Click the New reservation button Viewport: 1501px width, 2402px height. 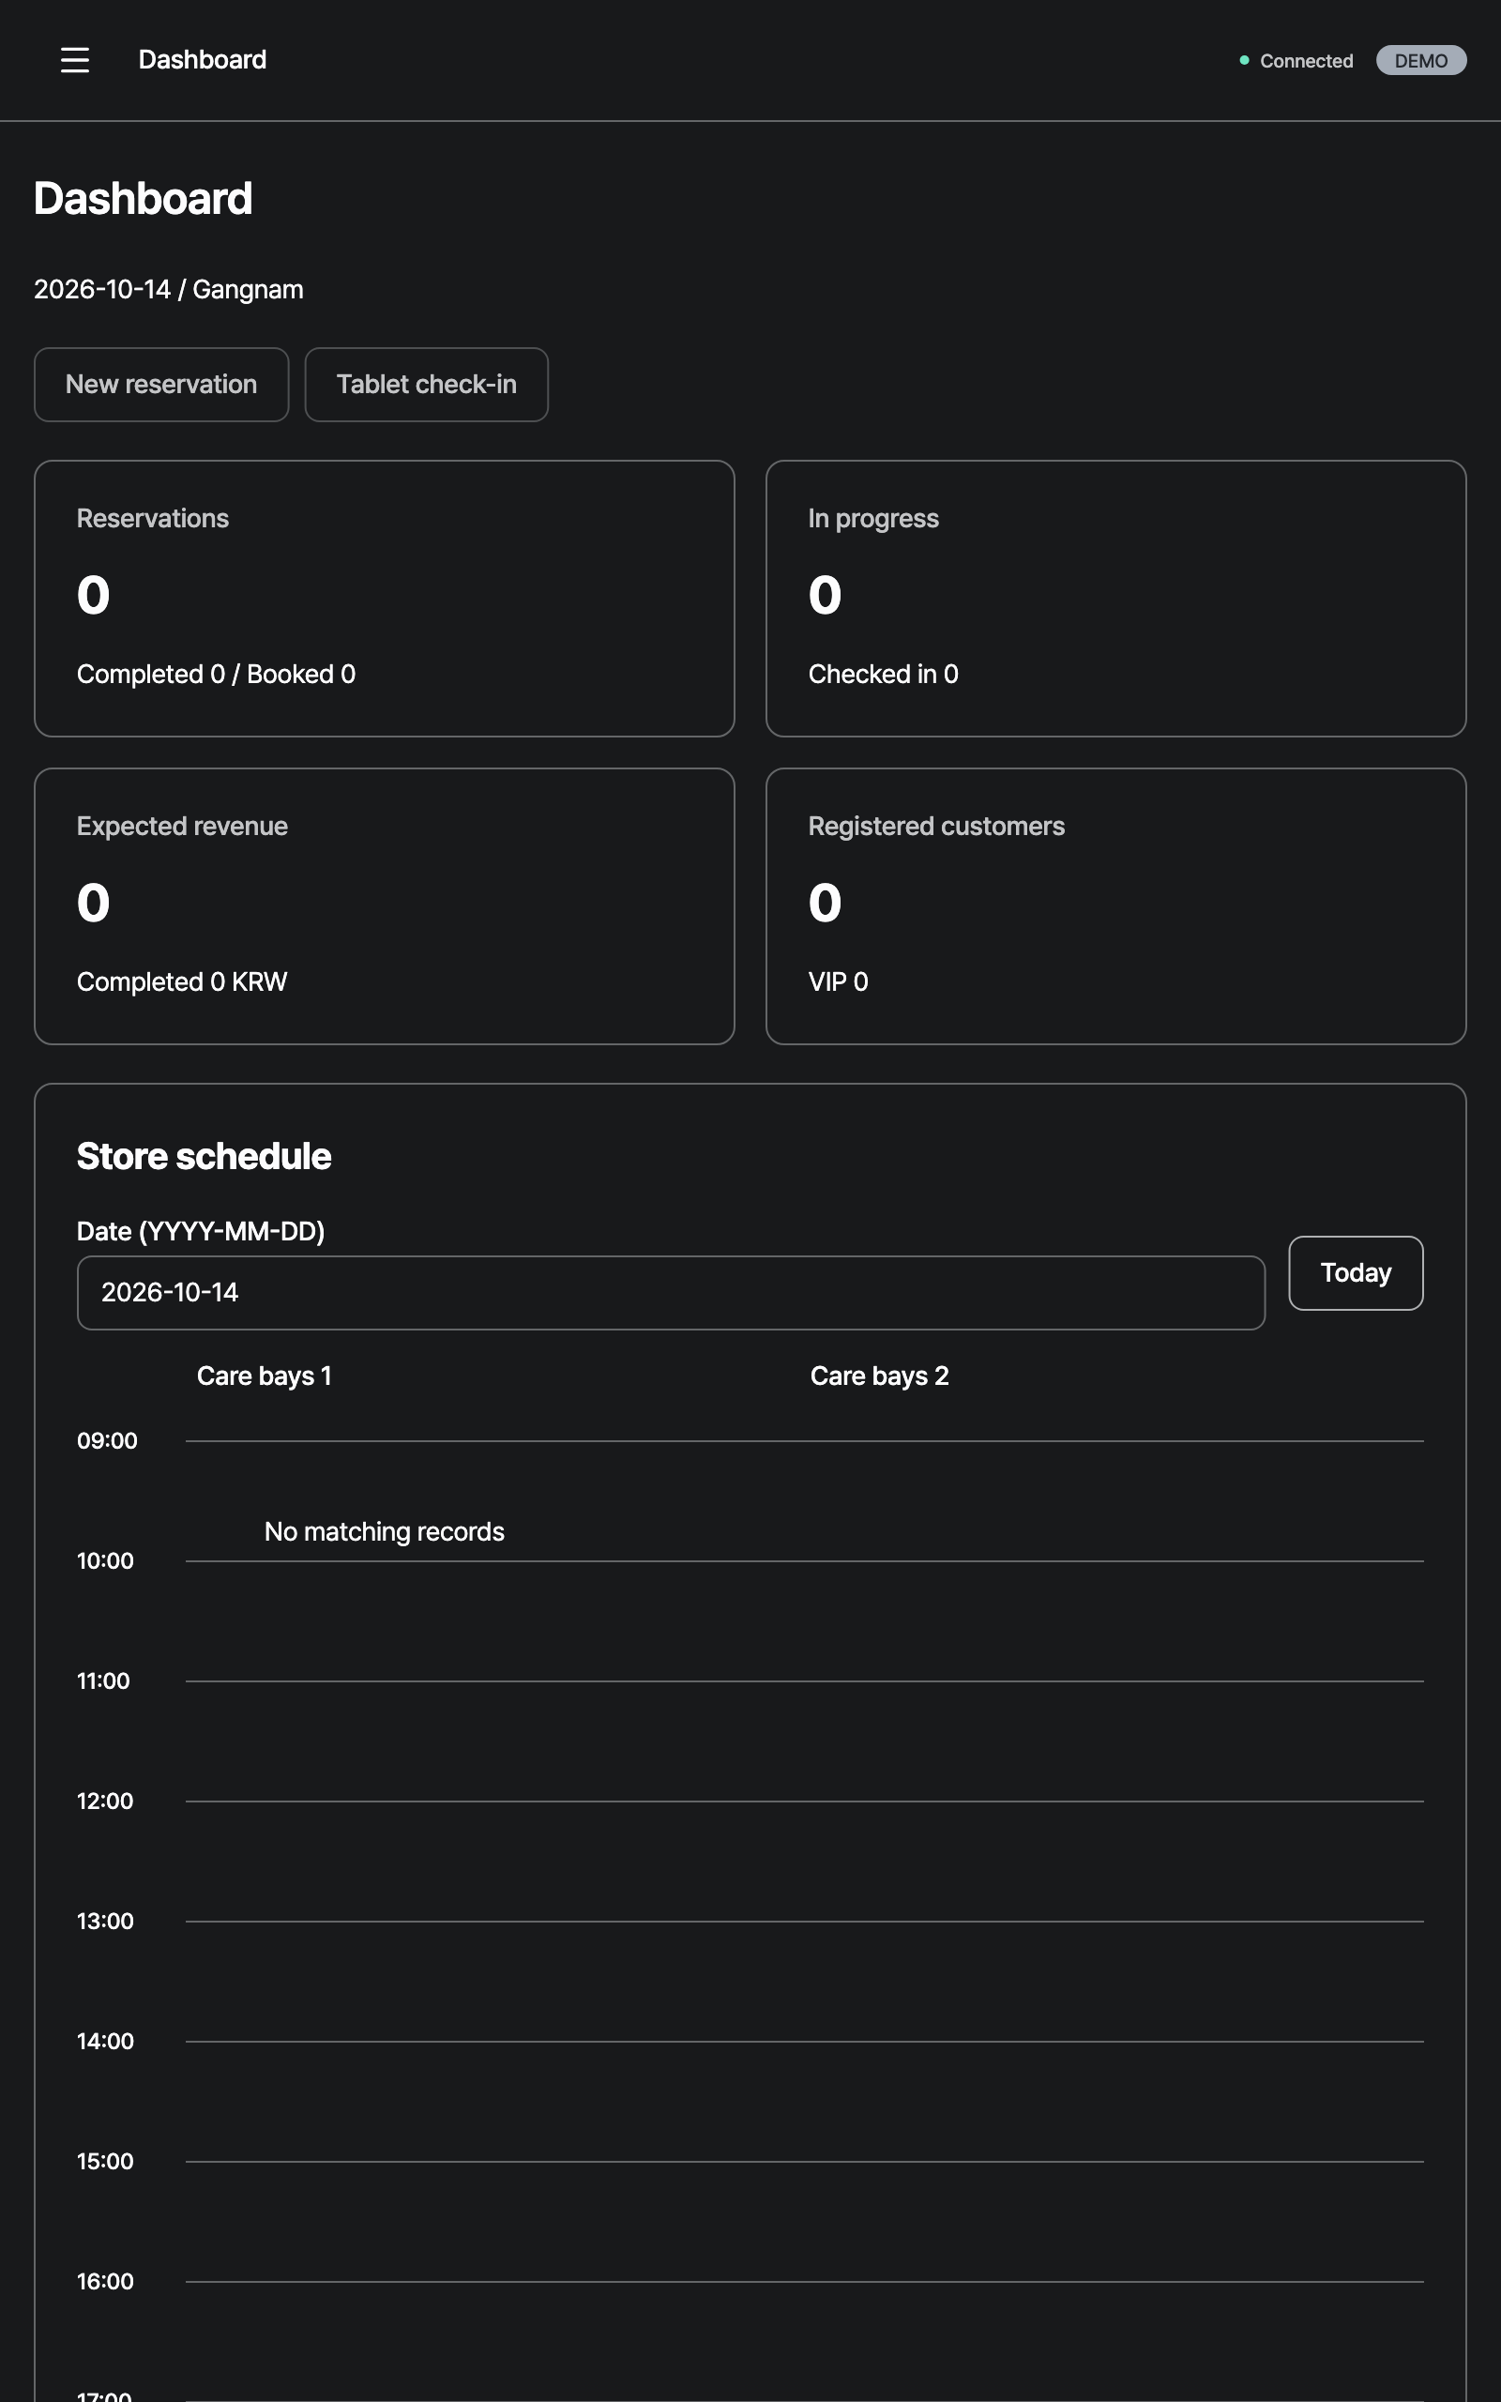160,384
